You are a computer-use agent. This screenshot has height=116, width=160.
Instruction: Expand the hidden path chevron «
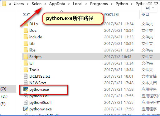click(10, 4)
